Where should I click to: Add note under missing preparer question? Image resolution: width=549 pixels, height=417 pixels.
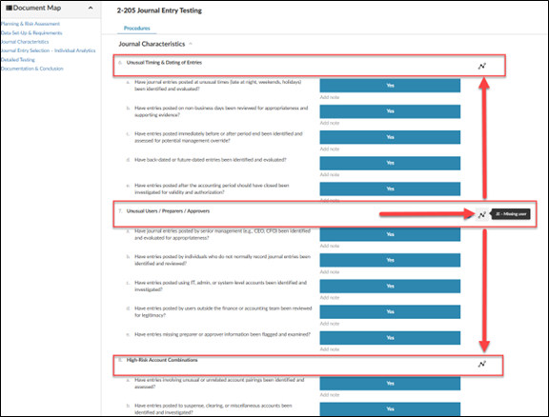click(330, 349)
